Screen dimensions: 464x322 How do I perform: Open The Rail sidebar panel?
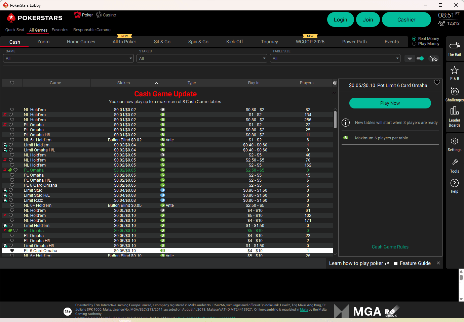[454, 49]
